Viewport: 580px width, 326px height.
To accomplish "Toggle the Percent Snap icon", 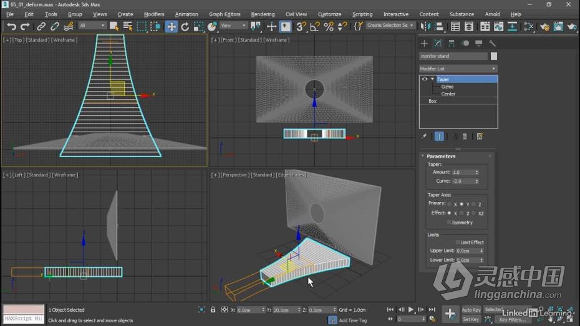I will pyautogui.click(x=329, y=26).
